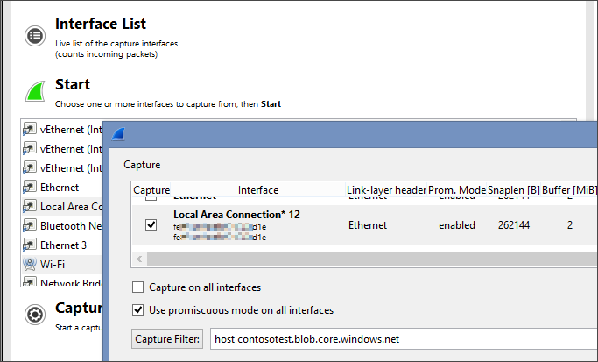Click the Bluetooth Network interface icon
598x362 pixels.
pyautogui.click(x=29, y=226)
